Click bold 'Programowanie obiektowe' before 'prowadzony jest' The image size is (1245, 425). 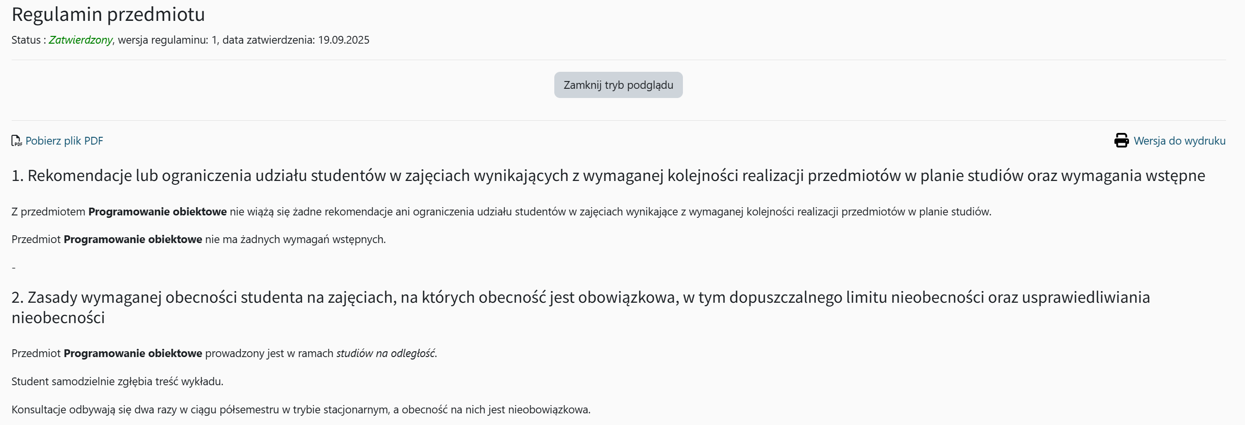133,353
